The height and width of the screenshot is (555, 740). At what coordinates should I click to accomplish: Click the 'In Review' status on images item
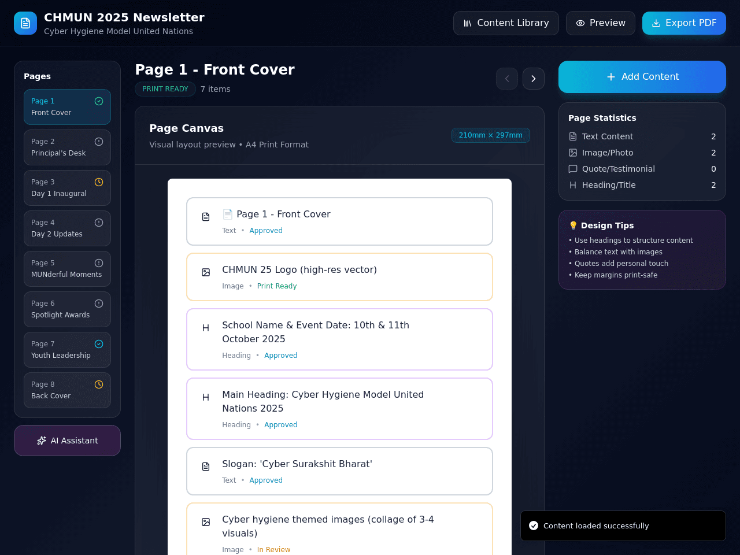tap(273, 550)
